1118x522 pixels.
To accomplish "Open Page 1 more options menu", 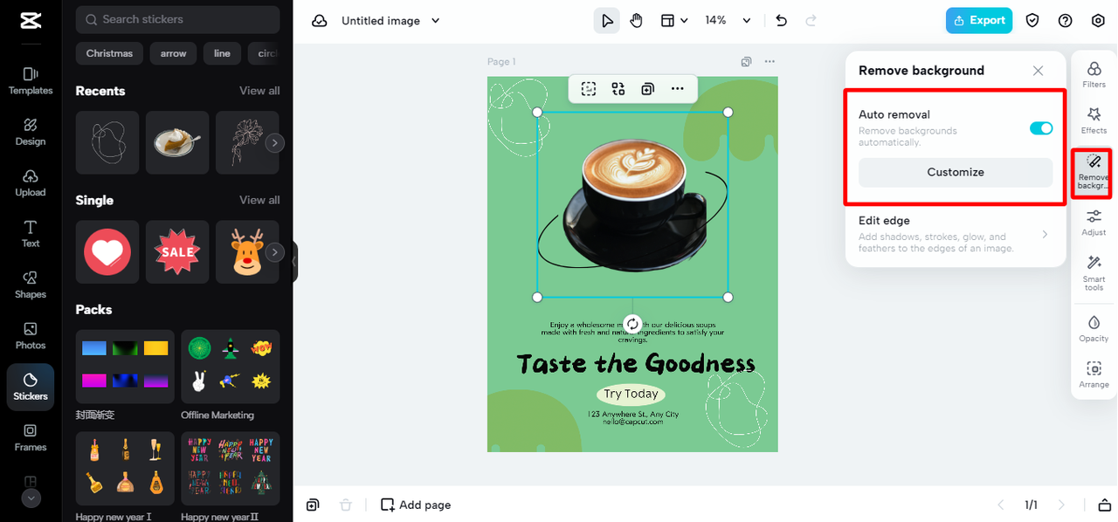I will [769, 62].
